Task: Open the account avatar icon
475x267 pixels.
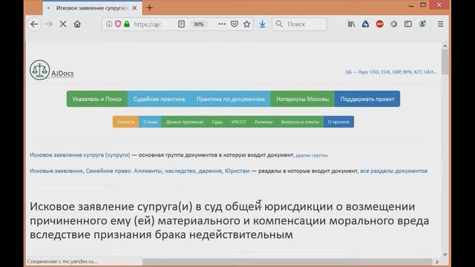Action: tap(422, 24)
